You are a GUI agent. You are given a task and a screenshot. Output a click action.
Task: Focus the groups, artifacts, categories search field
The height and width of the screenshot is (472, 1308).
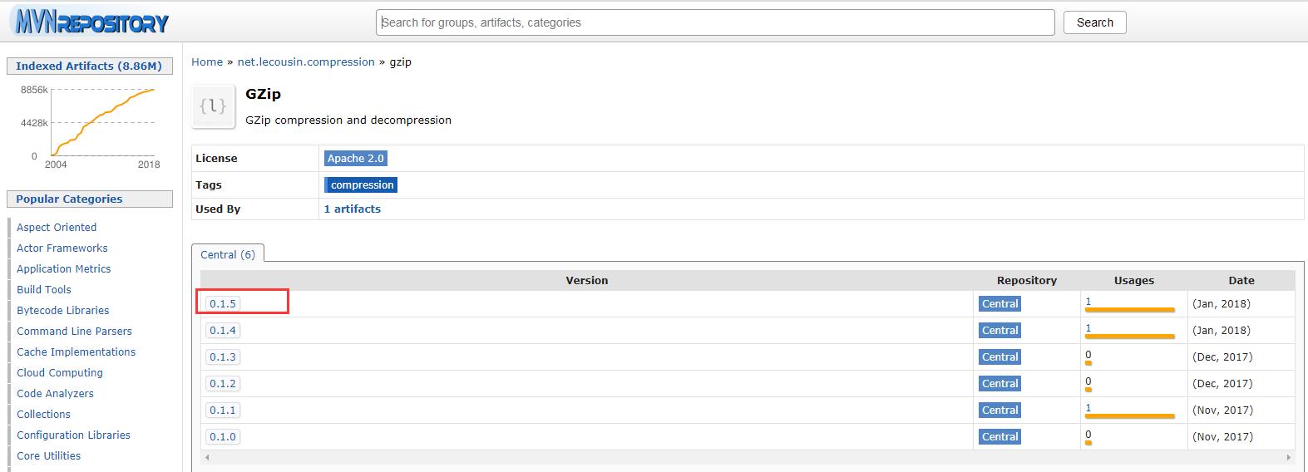tap(715, 22)
